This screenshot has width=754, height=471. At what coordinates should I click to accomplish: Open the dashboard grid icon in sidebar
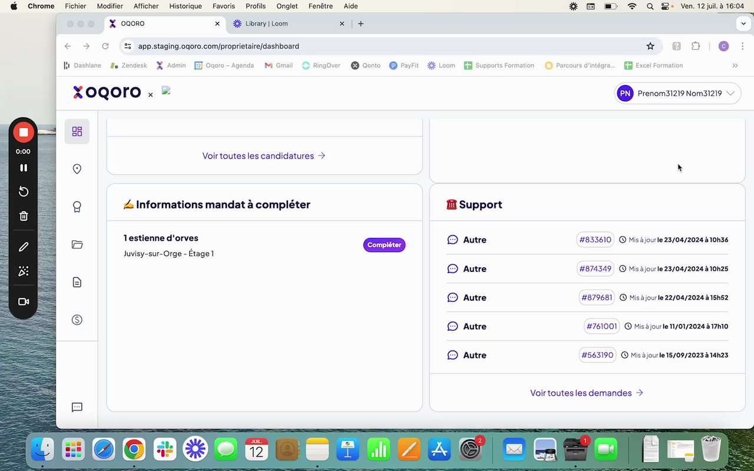click(x=77, y=131)
